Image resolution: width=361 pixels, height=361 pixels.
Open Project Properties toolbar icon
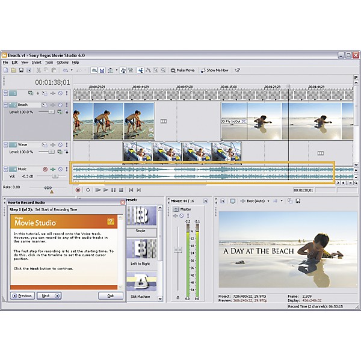click(x=29, y=70)
